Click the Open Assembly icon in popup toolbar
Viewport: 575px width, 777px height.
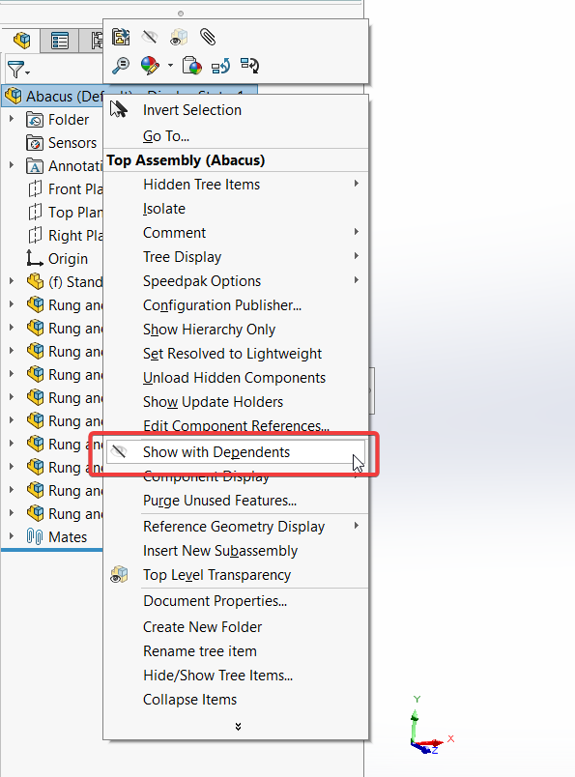click(121, 37)
